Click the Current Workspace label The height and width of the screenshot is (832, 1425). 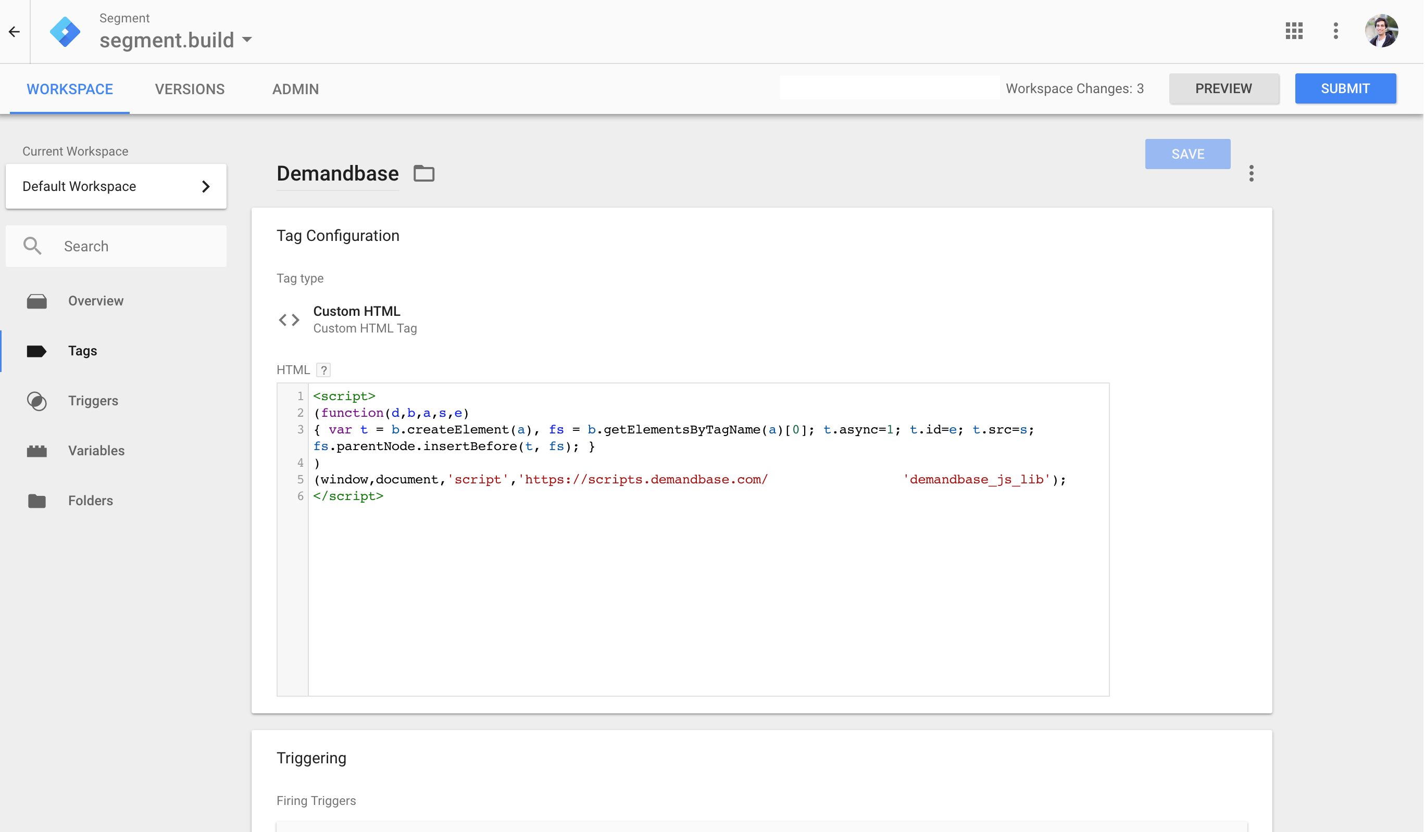tap(75, 151)
